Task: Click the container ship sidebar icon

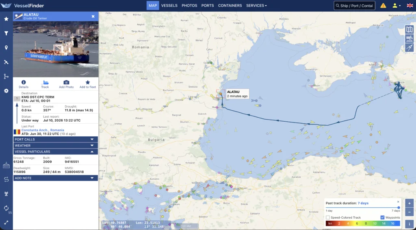Action: 6,166
